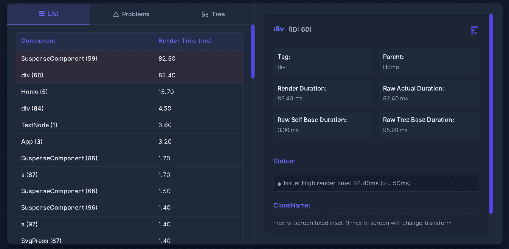
Task: Select the TextNode (1) row
Action: click(x=129, y=125)
